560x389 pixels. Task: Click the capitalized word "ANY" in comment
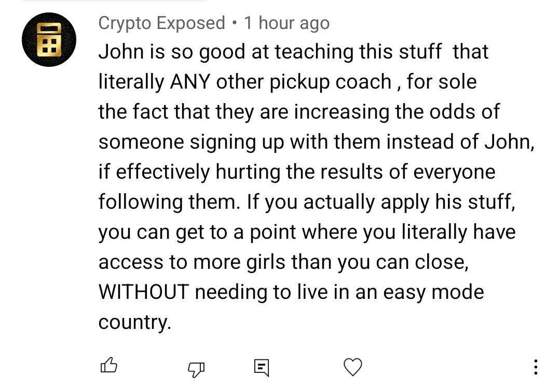coord(190,82)
